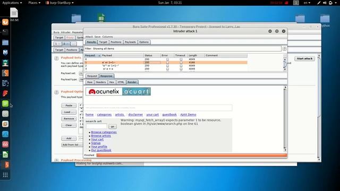Tick the Timeout checkbox for request 0
Image resolution: width=340 pixels, height=191 pixels.
[181, 59]
